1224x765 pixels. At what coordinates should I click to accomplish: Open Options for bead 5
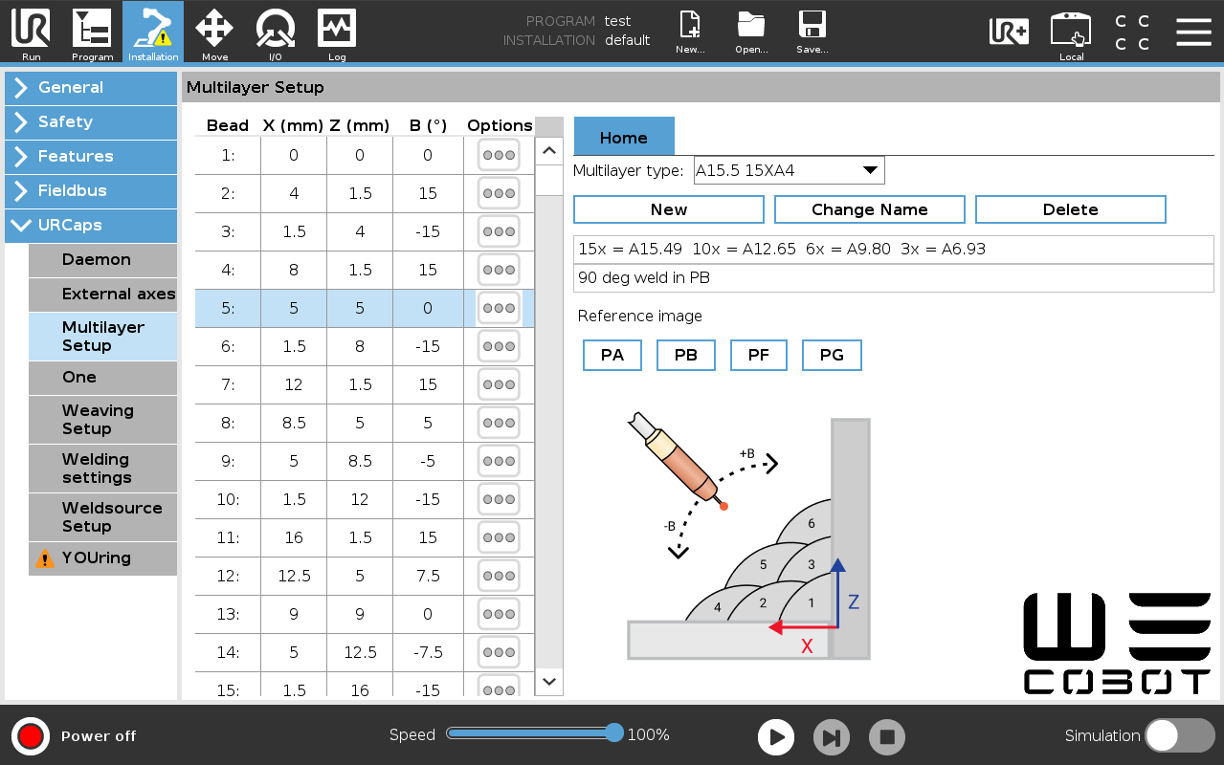pyautogui.click(x=499, y=308)
